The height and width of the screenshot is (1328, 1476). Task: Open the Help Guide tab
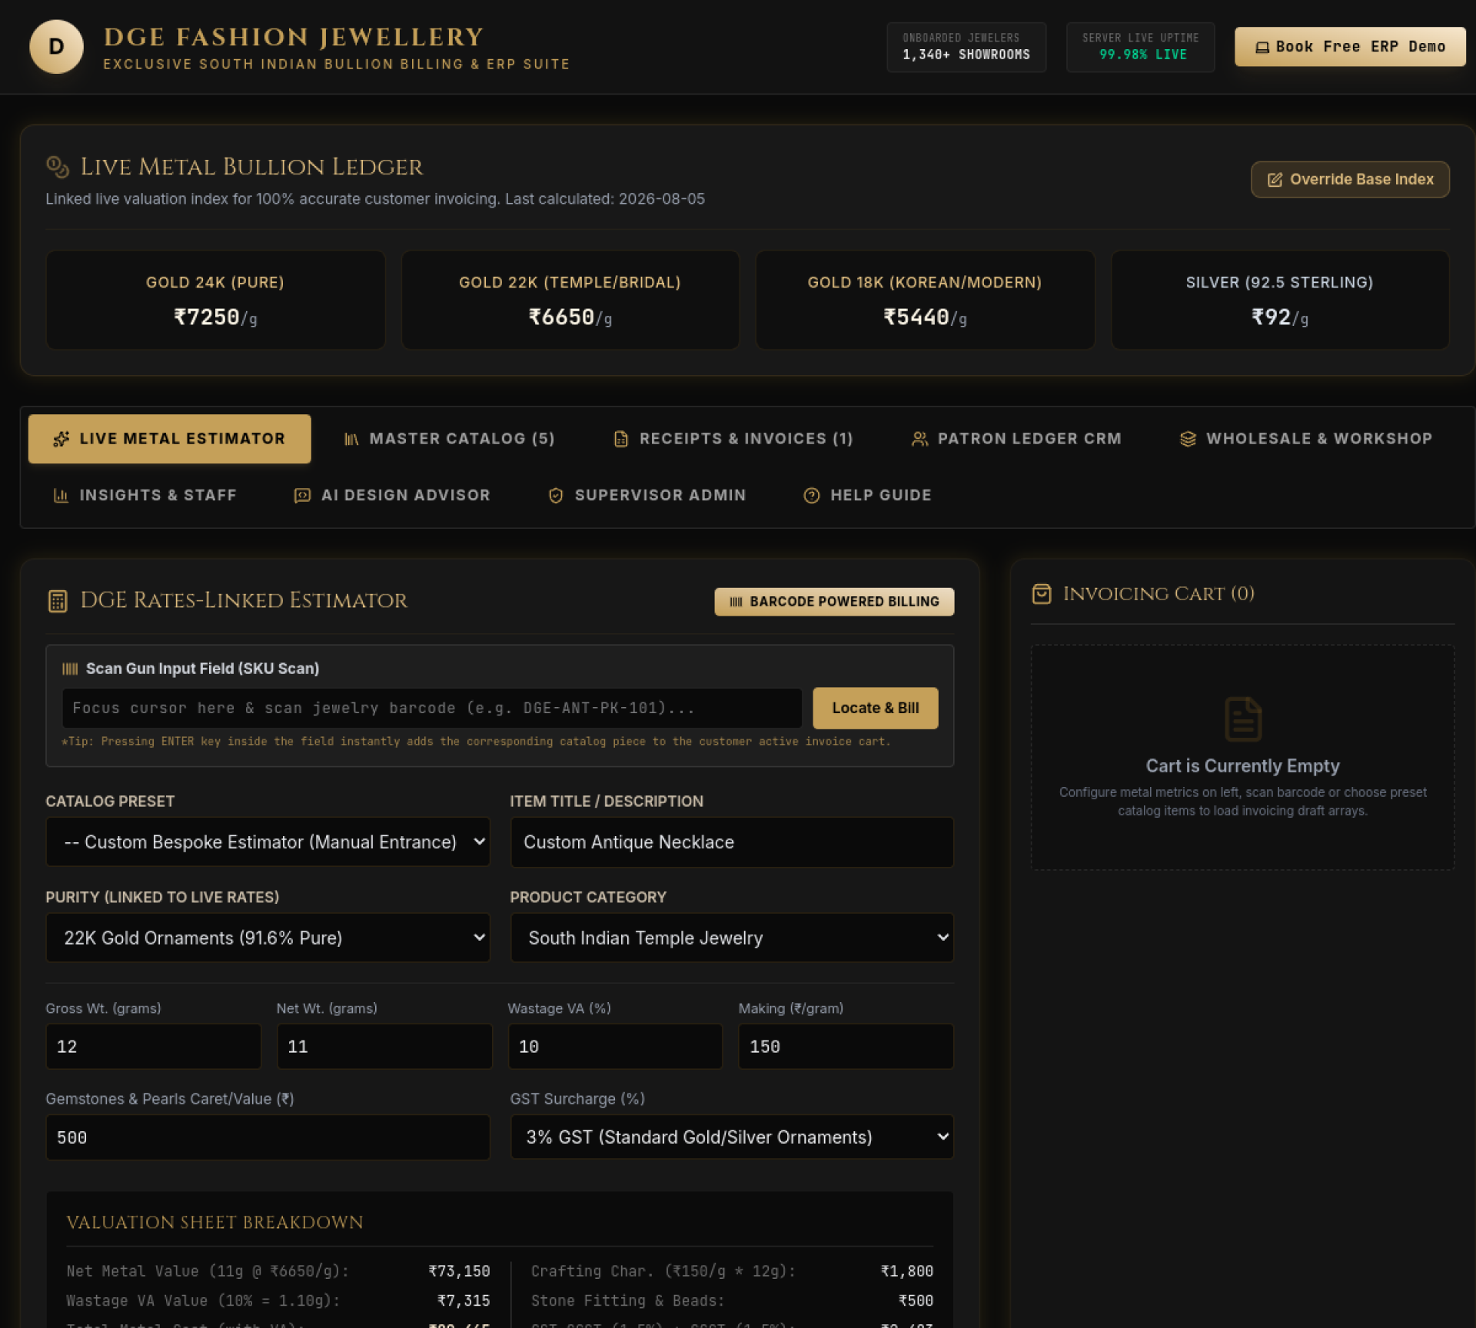867,496
